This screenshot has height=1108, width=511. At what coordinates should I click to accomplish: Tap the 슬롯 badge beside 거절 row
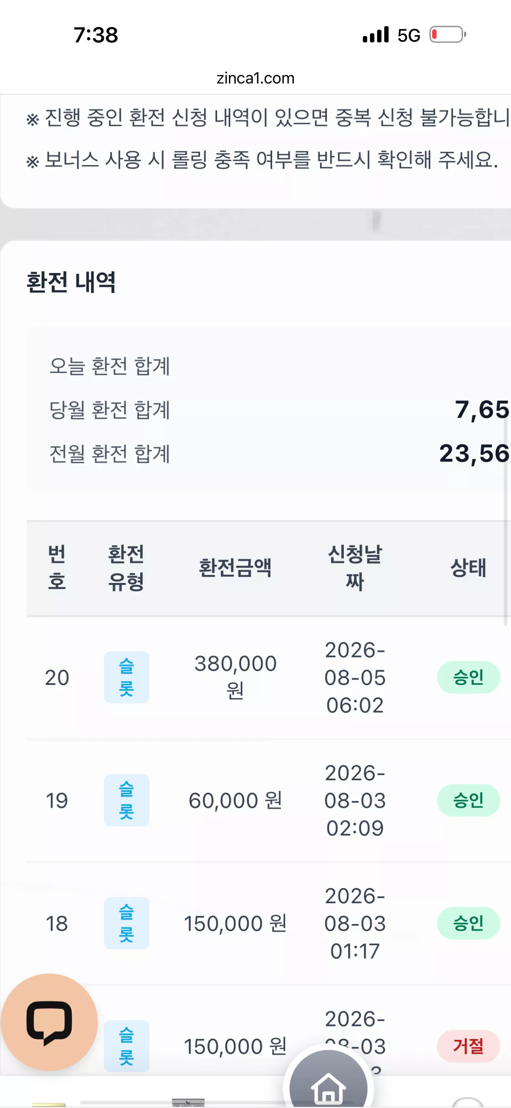[126, 1046]
